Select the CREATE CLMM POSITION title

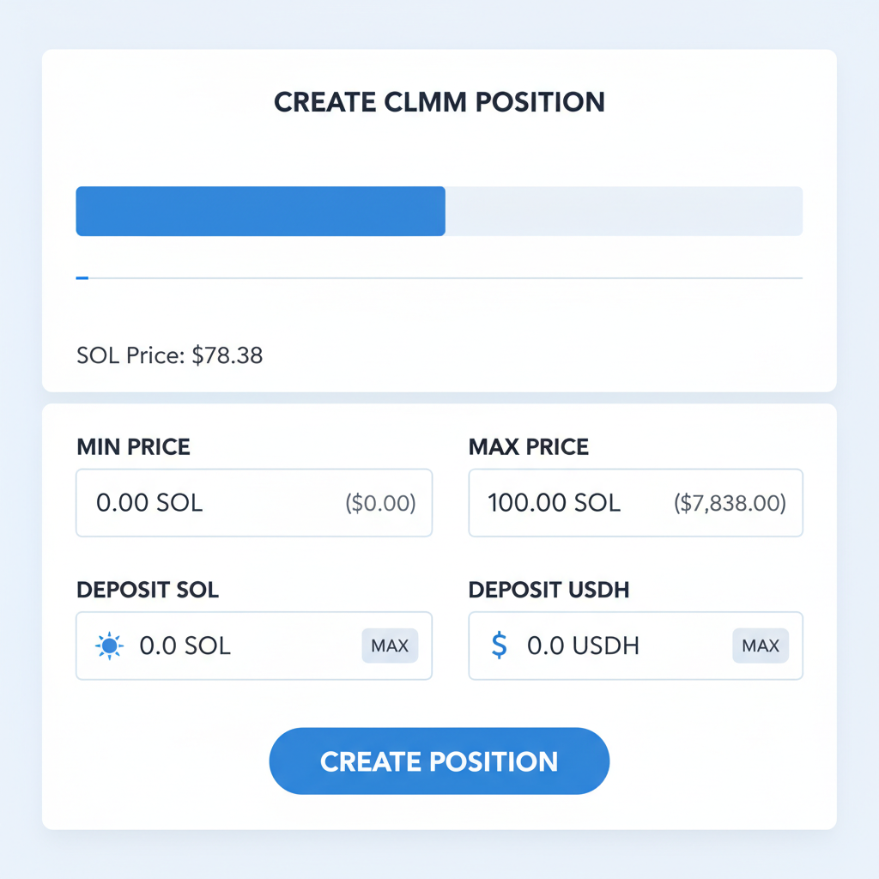[439, 102]
